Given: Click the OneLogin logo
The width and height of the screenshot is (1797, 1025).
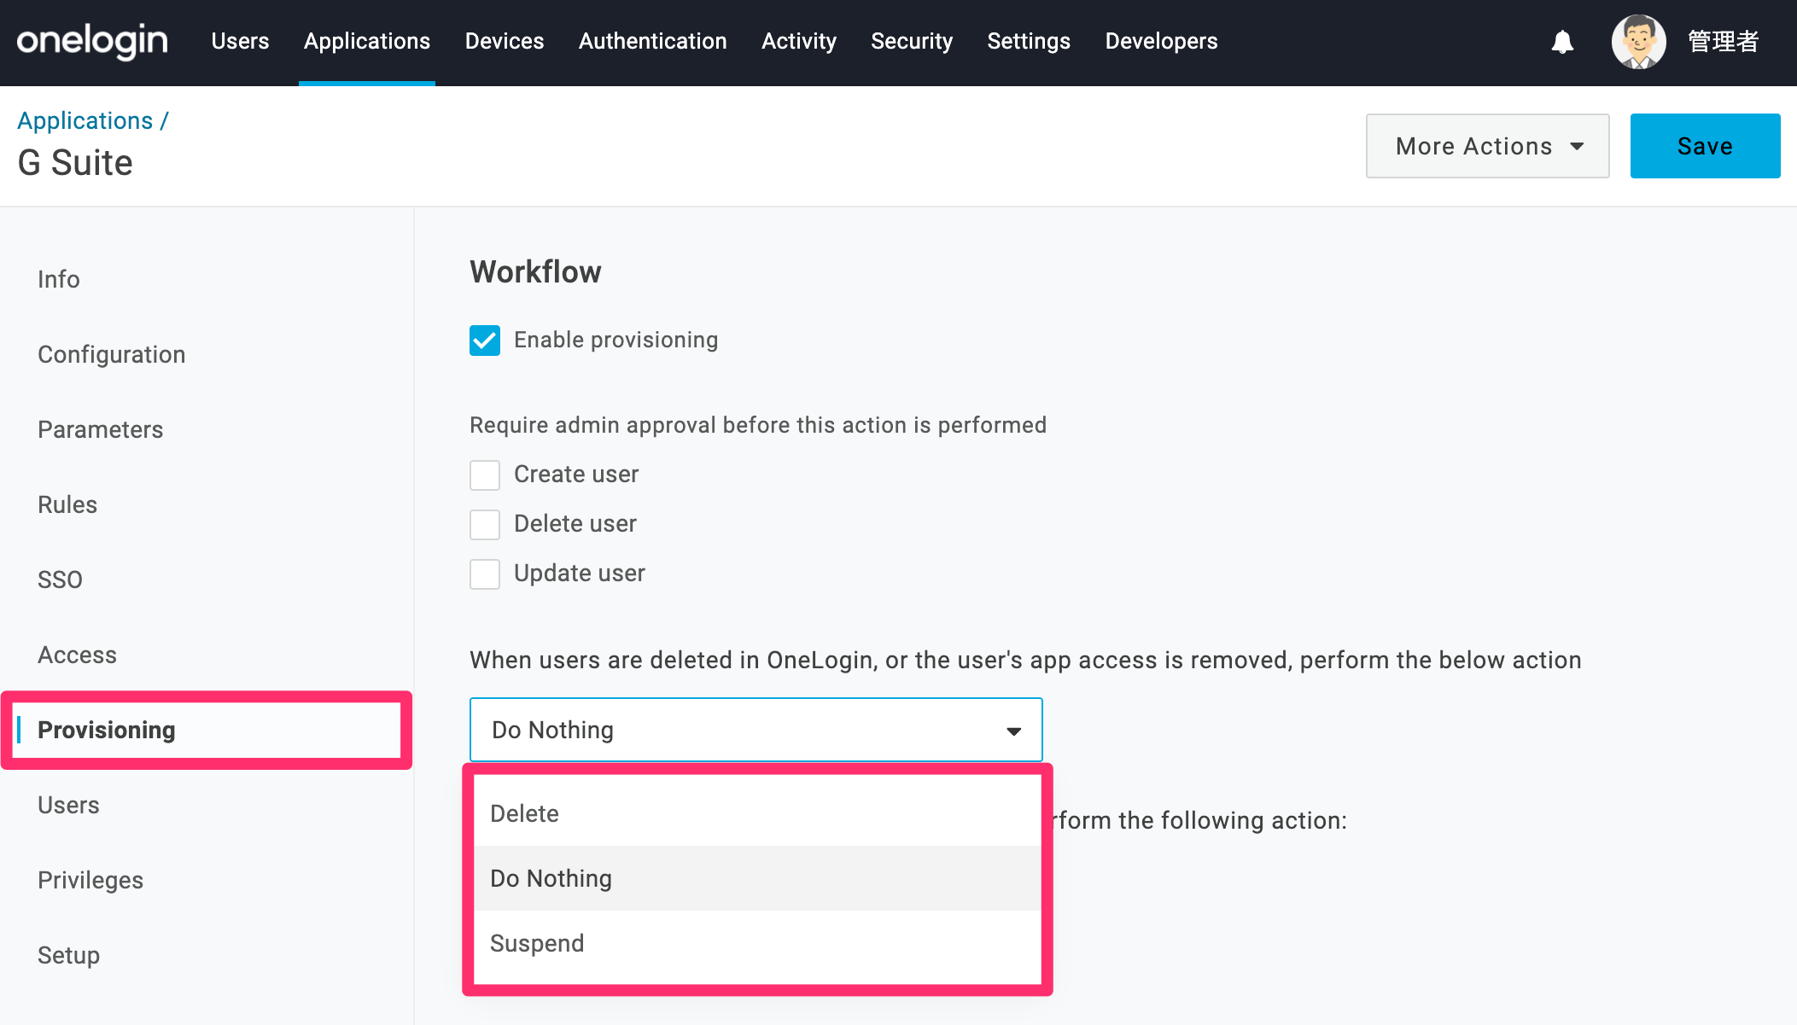Looking at the screenshot, I should (x=92, y=41).
